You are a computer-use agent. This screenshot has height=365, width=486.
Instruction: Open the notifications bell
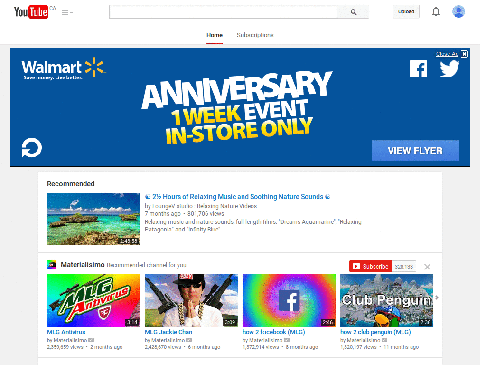coord(436,11)
